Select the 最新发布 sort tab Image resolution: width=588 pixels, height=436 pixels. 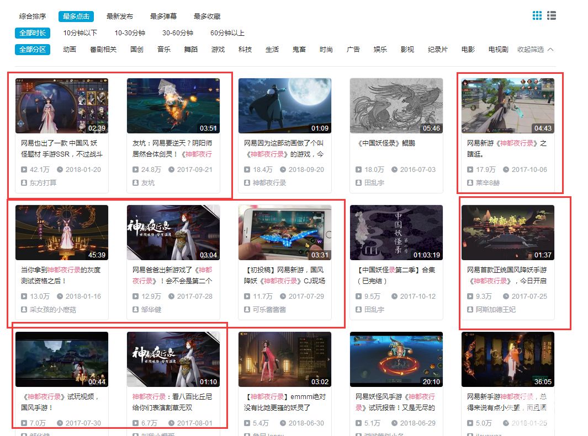click(120, 17)
